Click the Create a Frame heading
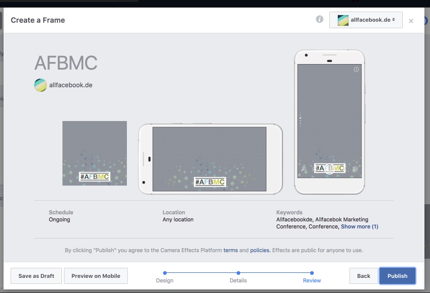 tap(38, 20)
